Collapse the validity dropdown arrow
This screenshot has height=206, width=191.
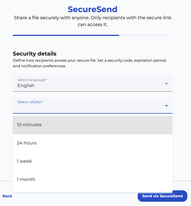pyautogui.click(x=166, y=106)
